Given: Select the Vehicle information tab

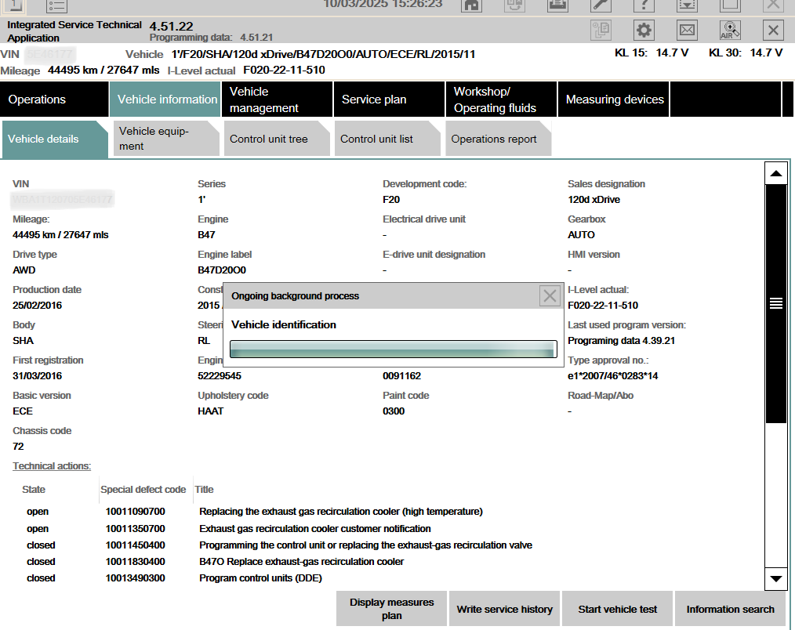Looking at the screenshot, I should click(x=165, y=100).
